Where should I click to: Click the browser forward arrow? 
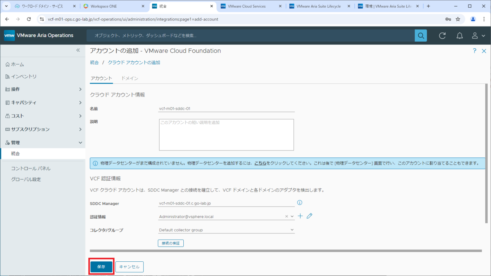18,19
